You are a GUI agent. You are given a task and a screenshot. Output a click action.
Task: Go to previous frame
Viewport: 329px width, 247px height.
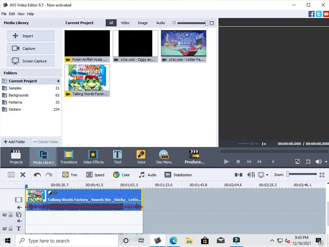tap(249, 161)
